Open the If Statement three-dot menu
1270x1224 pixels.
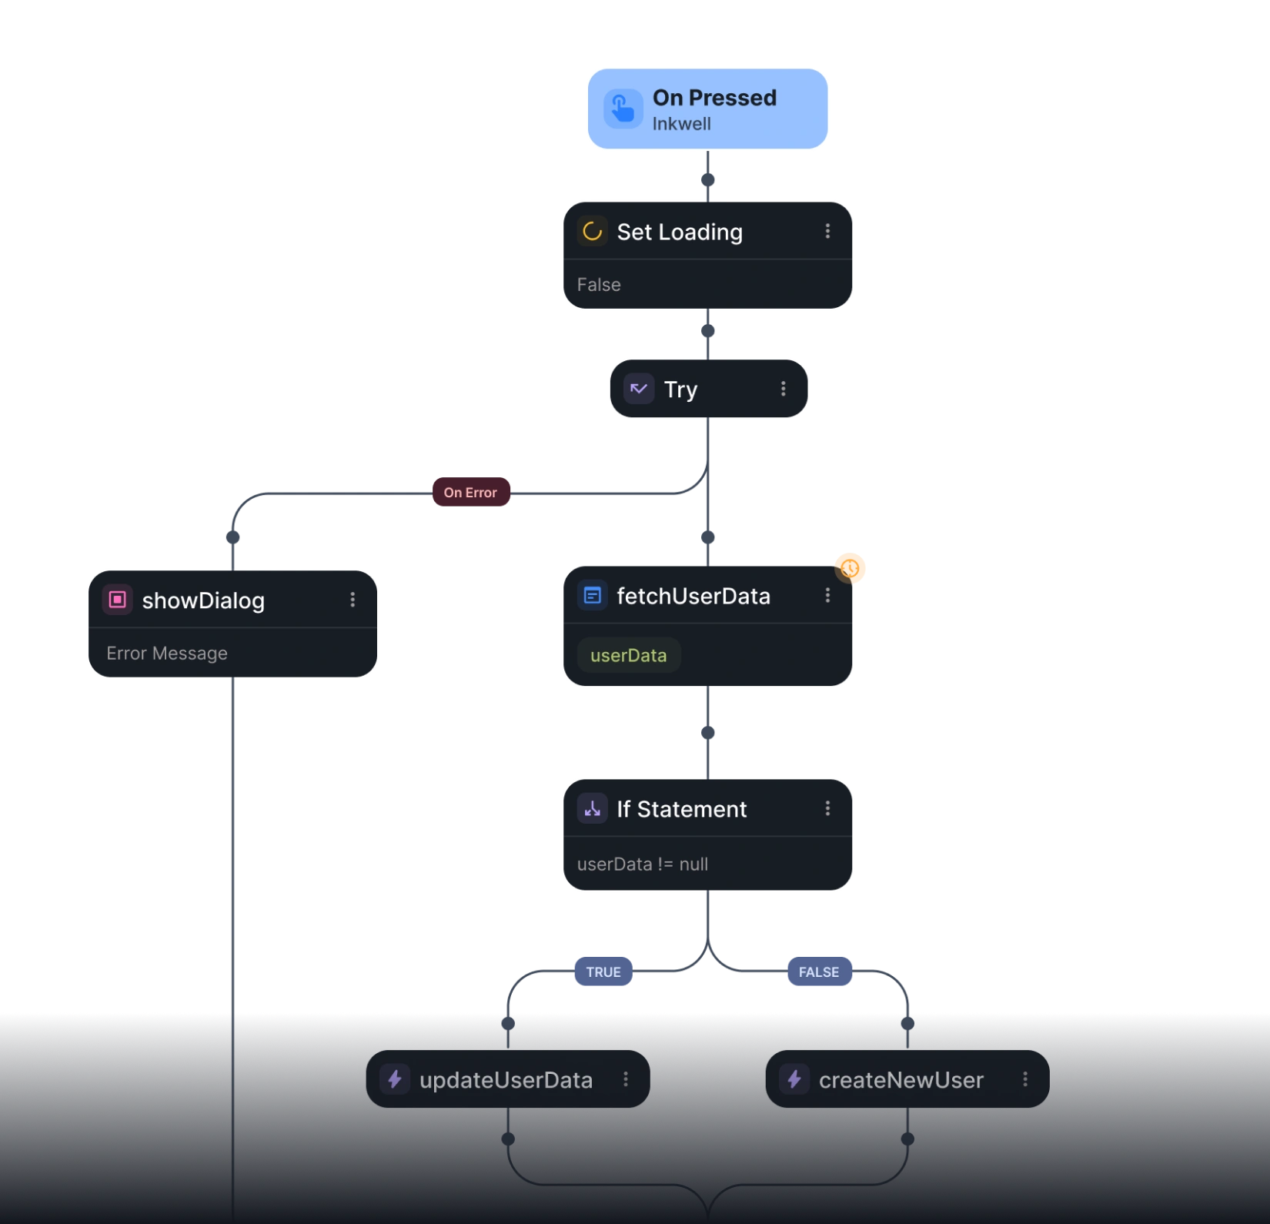pyautogui.click(x=827, y=808)
